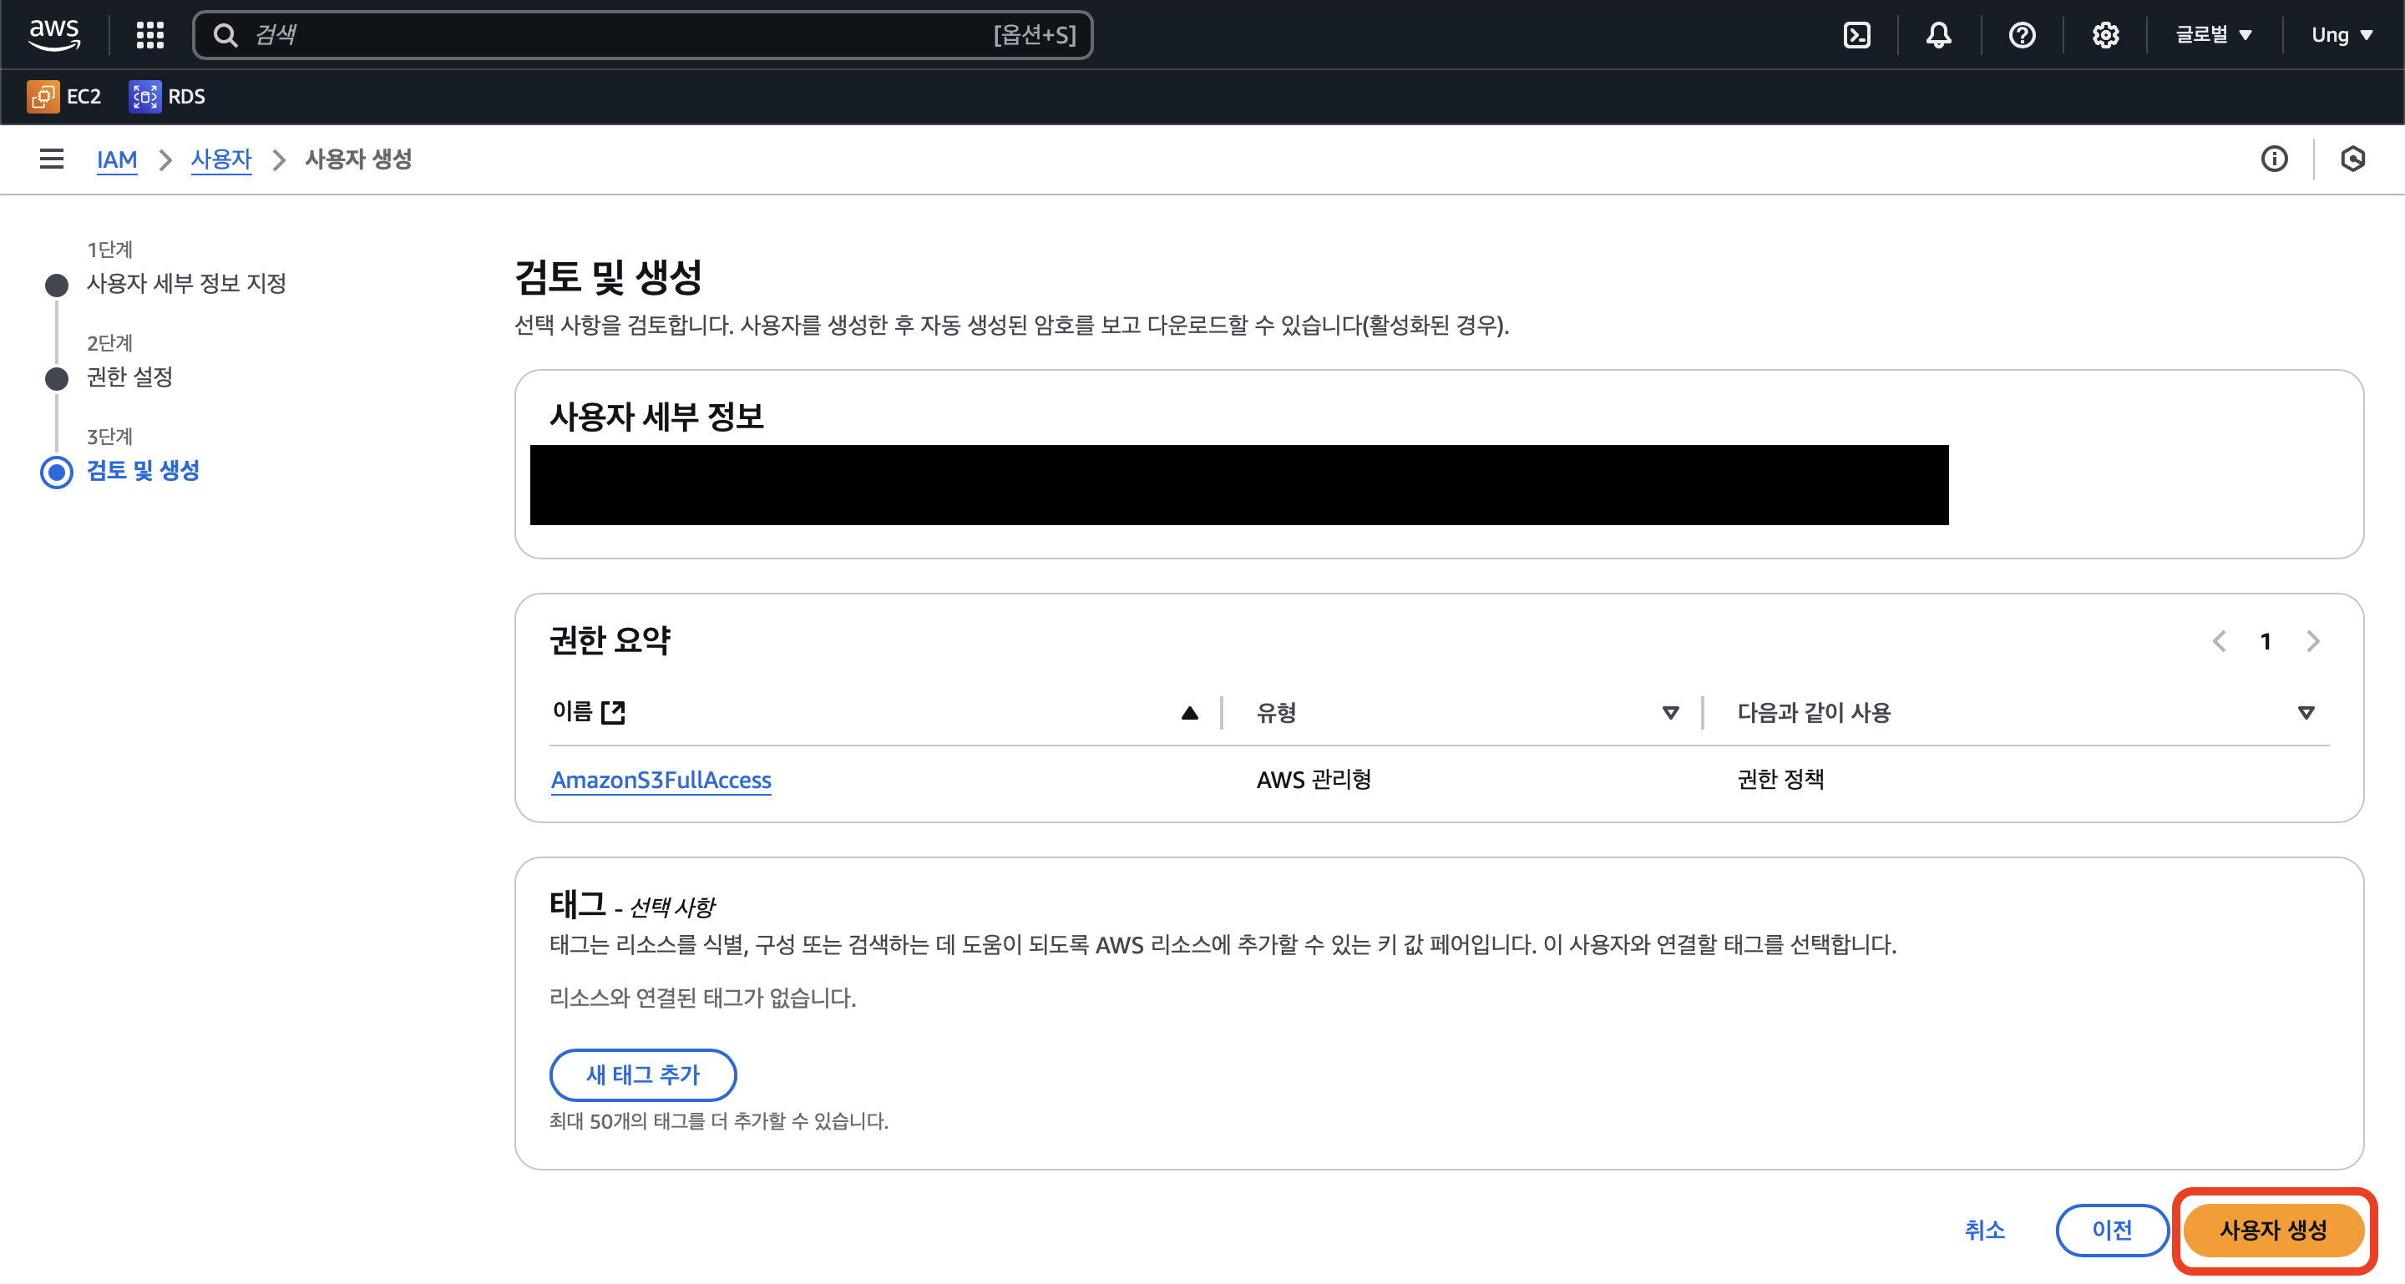Open the CloudShell terminal icon

click(1856, 34)
